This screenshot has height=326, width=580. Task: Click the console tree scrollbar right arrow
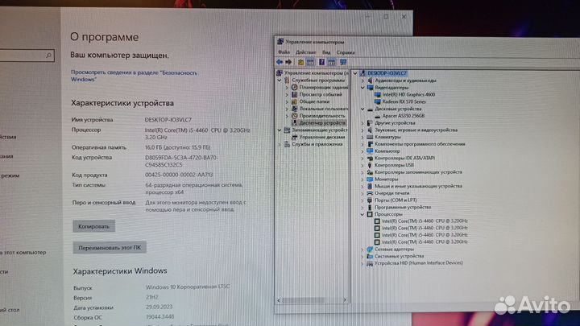coord(345,300)
